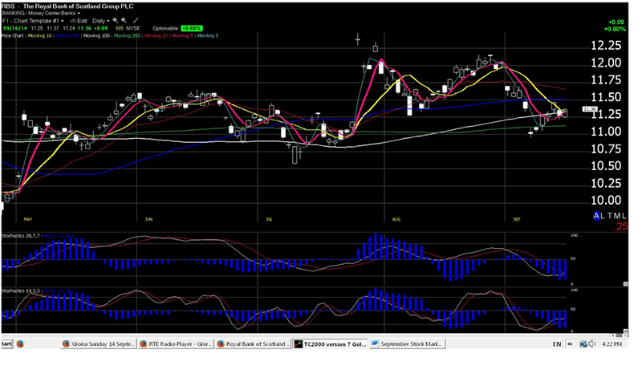Click the zoom out magnifier icon

(124, 20)
